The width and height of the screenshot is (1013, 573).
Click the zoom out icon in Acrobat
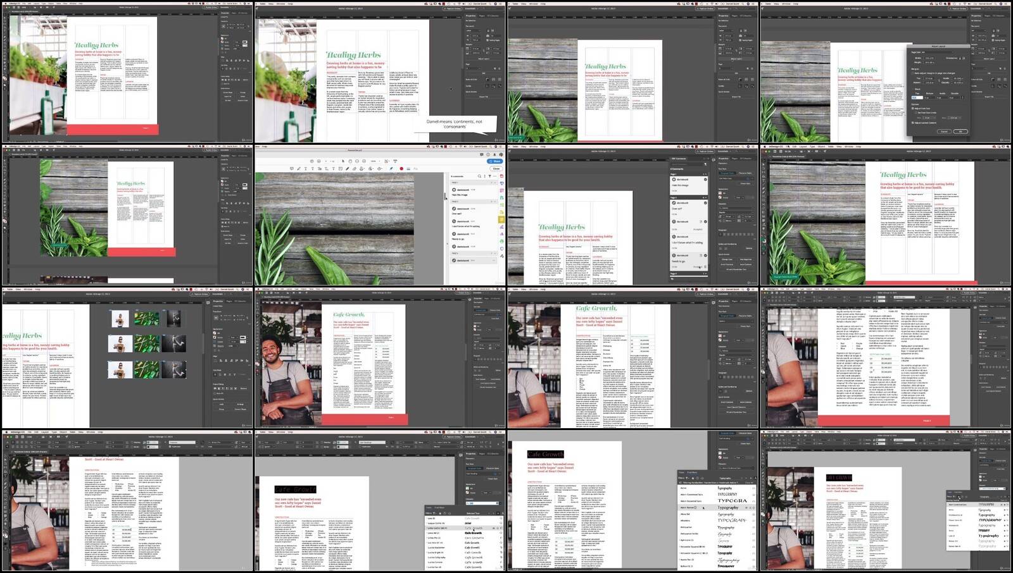(x=357, y=161)
